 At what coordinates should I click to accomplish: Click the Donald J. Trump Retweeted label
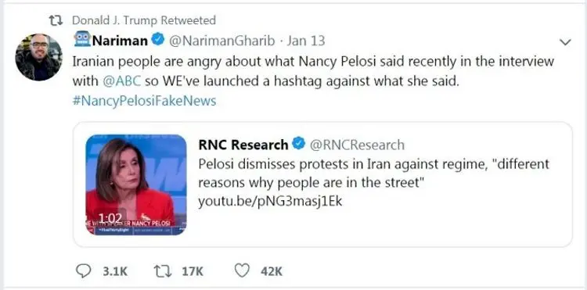click(144, 20)
